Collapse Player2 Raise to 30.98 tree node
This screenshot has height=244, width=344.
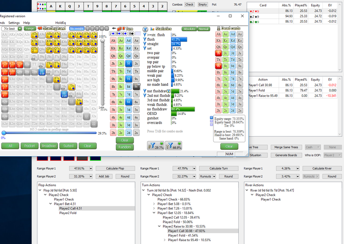point(159,226)
